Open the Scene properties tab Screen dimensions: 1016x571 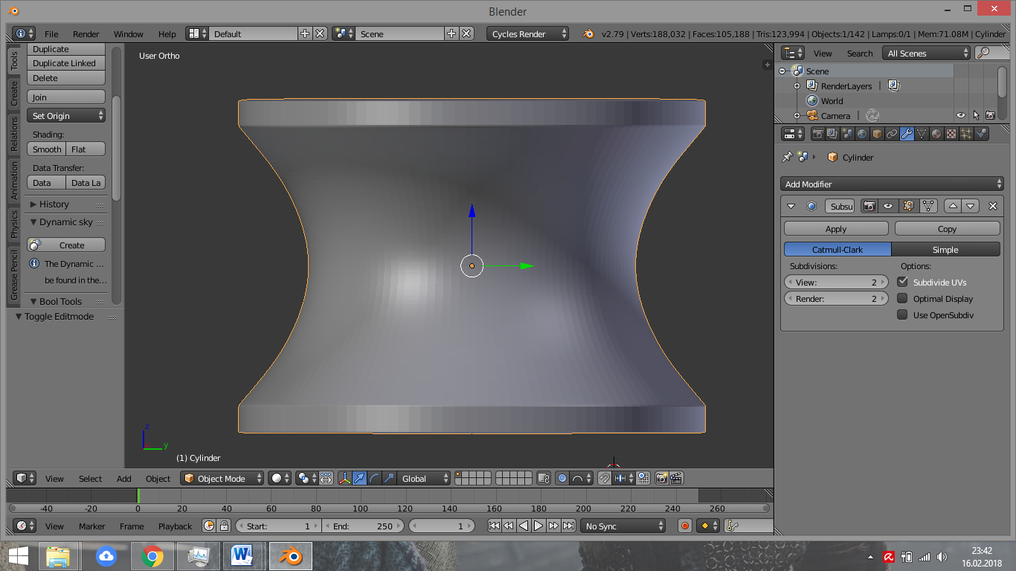point(847,134)
